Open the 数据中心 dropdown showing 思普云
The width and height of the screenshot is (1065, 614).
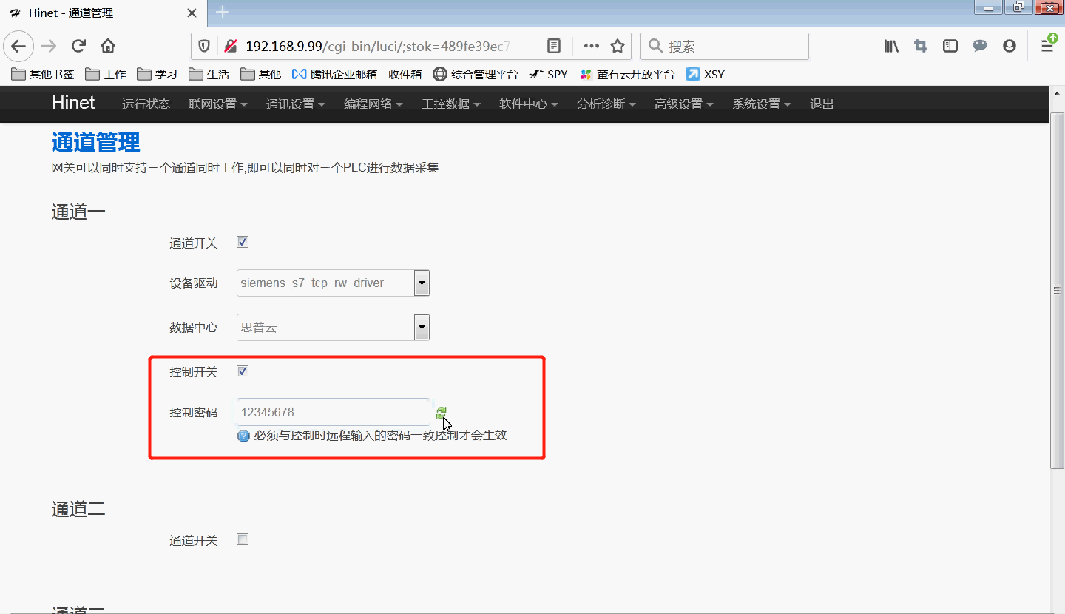(421, 327)
